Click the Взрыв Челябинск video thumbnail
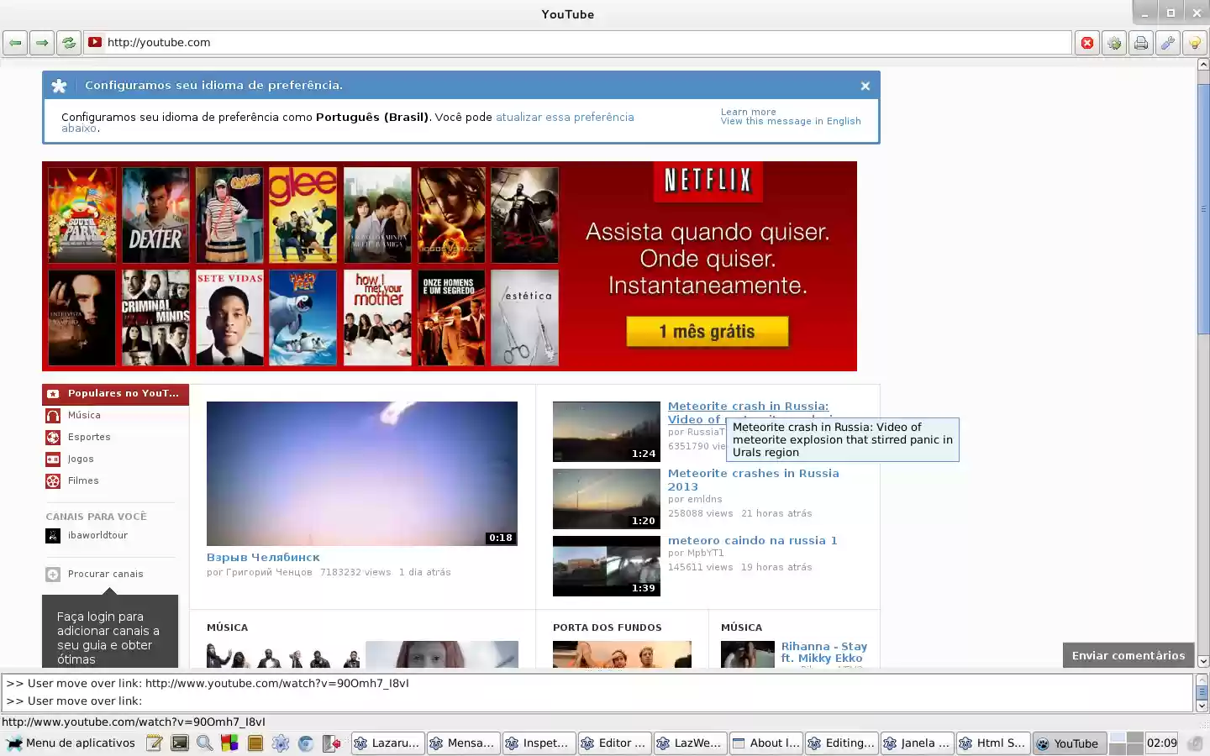This screenshot has height=756, width=1210. 361,474
